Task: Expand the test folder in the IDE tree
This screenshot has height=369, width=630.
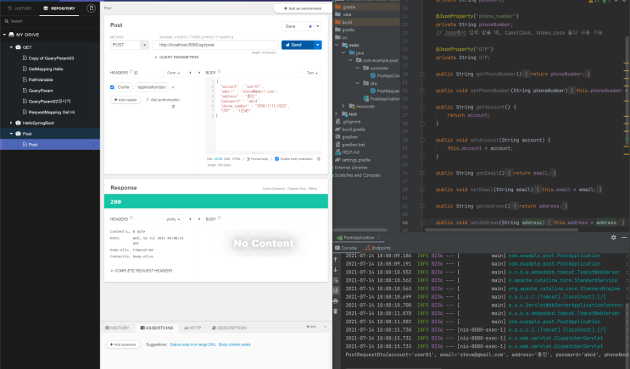Action: [337, 114]
